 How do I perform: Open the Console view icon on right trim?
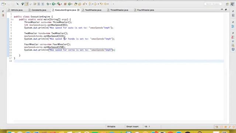click(233, 49)
